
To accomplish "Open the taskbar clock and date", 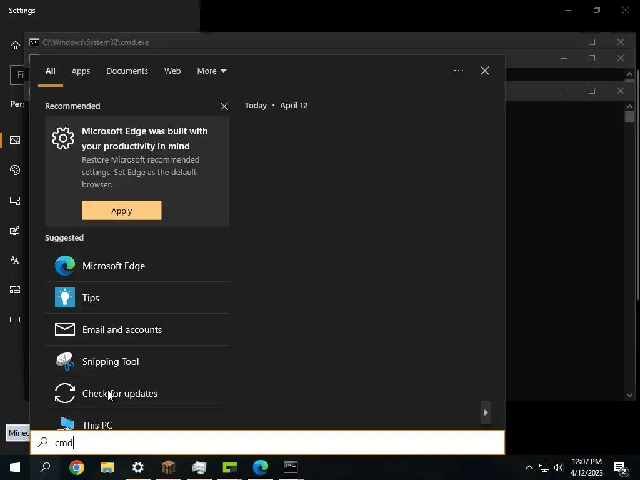I will [586, 467].
